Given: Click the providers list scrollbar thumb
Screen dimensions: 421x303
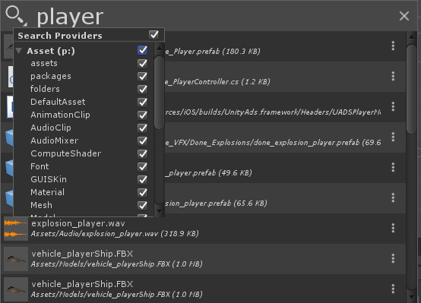Looking at the screenshot, I should [x=160, y=93].
